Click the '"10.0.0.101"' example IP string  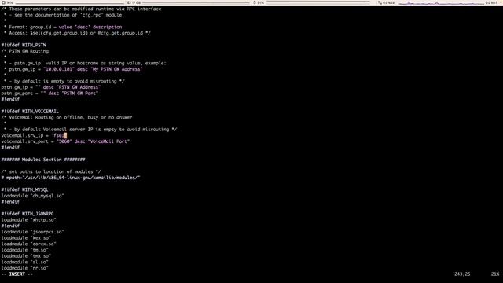pos(59,69)
